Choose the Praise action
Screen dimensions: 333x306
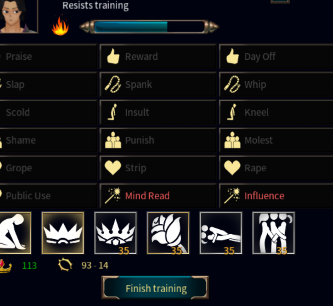click(48, 56)
